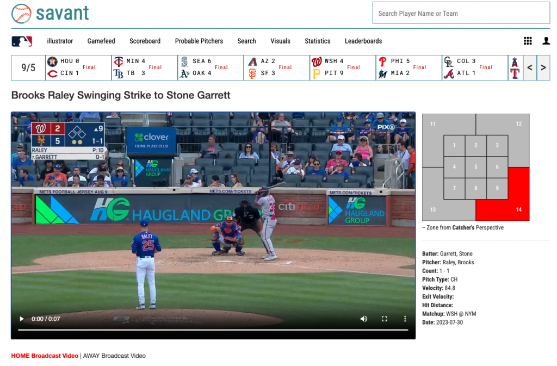Open the user account profile icon
This screenshot has width=557, height=366.
546,41
